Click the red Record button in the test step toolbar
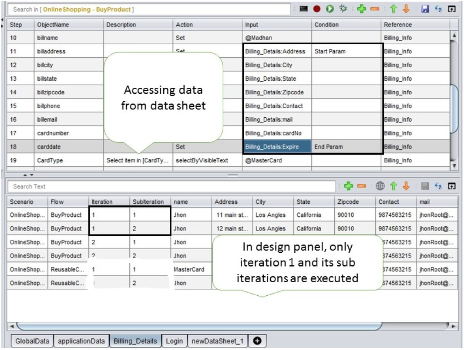This screenshot has width=464, height=350. pyautogui.click(x=317, y=9)
